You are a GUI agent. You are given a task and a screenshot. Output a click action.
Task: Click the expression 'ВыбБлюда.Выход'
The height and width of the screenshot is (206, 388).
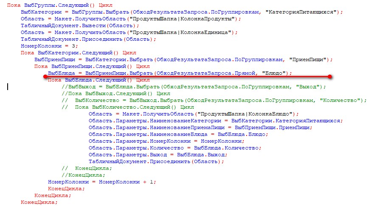pos(201,155)
